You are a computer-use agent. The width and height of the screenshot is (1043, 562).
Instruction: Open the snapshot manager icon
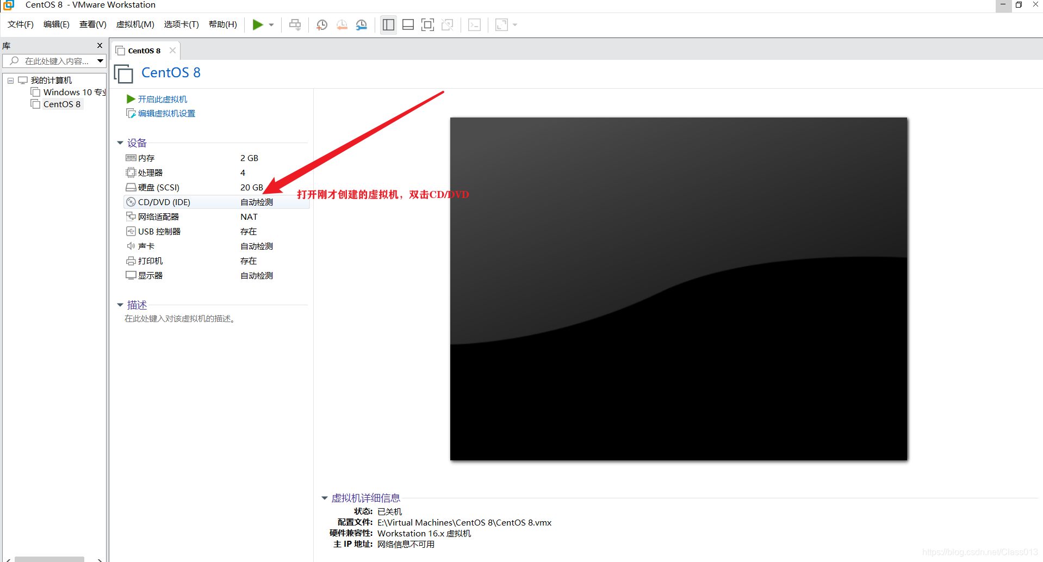pos(362,25)
